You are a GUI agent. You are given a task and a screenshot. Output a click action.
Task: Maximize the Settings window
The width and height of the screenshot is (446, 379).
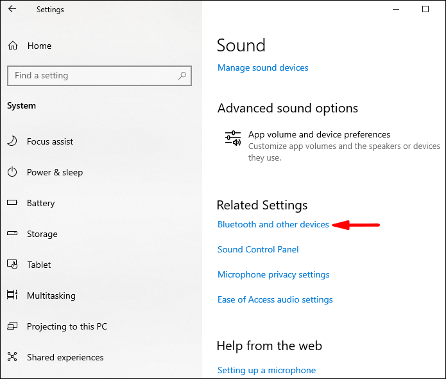pyautogui.click(x=425, y=10)
